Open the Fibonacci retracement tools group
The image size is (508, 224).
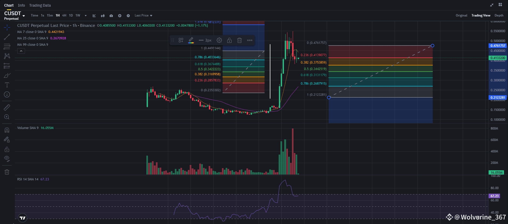pos(7,47)
